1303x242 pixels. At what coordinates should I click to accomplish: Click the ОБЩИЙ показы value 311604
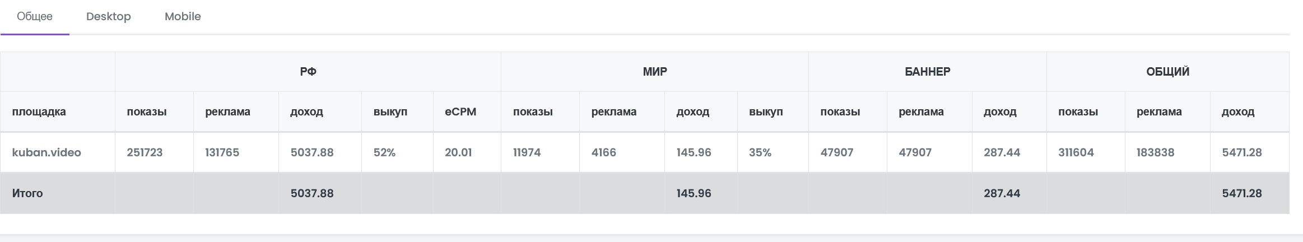click(1076, 152)
